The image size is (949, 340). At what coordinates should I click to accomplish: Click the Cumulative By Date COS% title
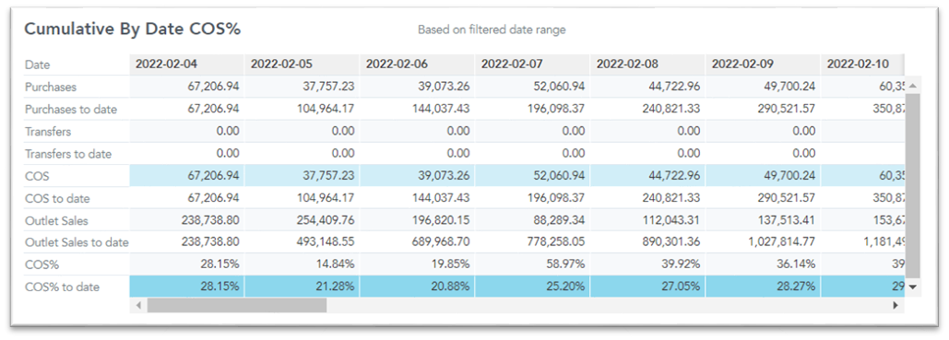point(133,29)
